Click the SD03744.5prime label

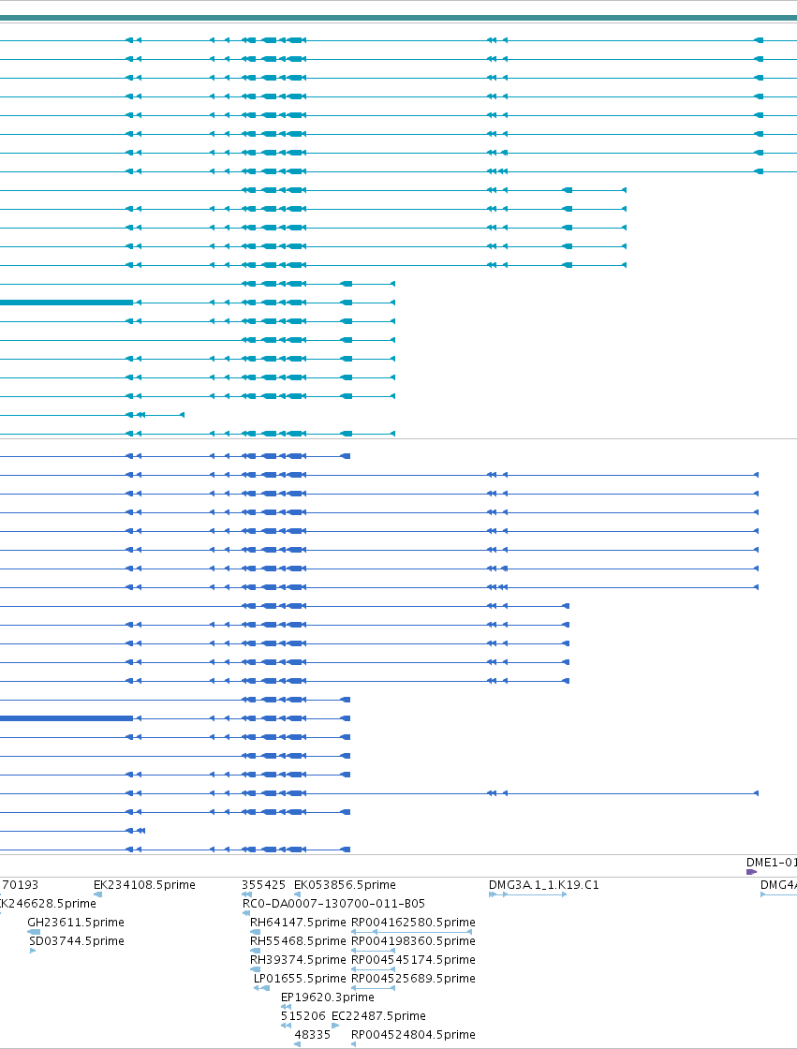[x=76, y=940]
